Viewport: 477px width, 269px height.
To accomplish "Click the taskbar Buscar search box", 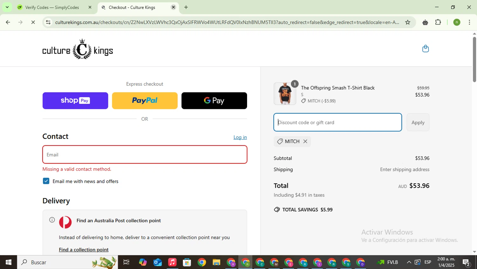I will pyautogui.click(x=67, y=262).
